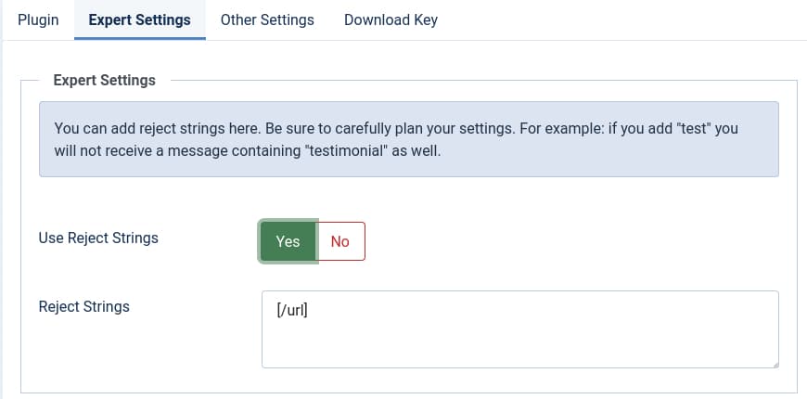Go to the Download Key tab

(391, 19)
